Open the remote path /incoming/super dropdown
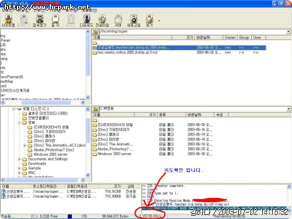The width and height of the screenshot is (292, 219). 288,32
